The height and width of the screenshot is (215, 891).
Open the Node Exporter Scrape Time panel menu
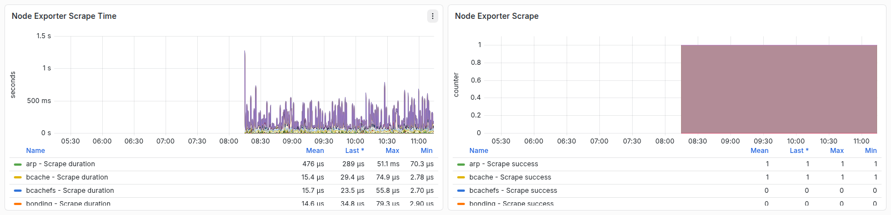pos(433,16)
